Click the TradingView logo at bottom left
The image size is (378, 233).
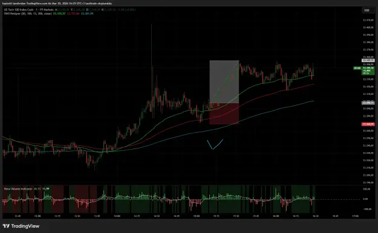click(x=21, y=226)
